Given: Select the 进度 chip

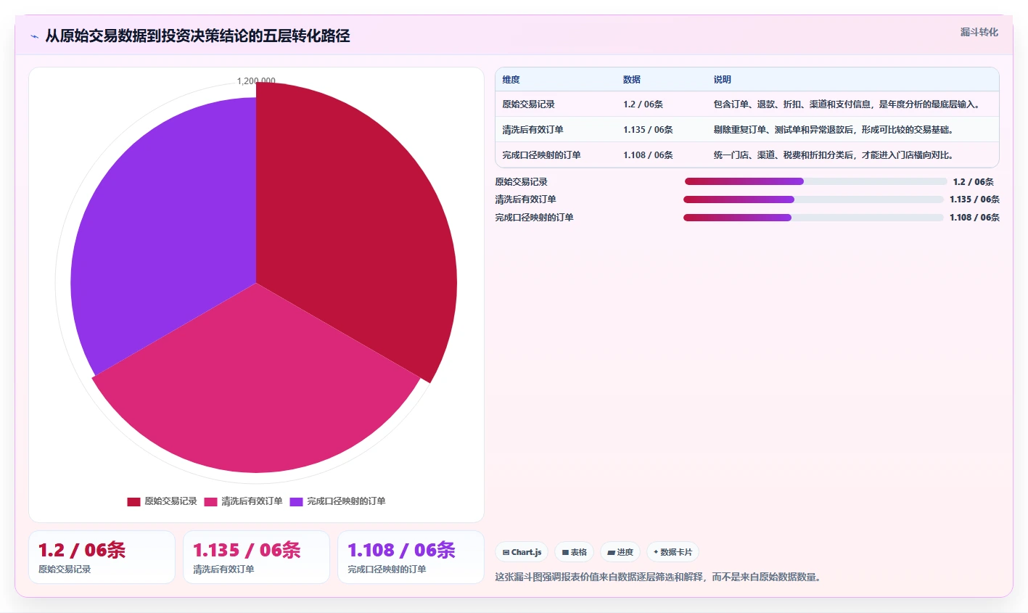Looking at the screenshot, I should tap(620, 552).
